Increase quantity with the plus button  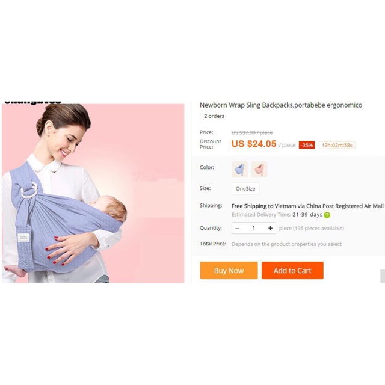click(270, 228)
